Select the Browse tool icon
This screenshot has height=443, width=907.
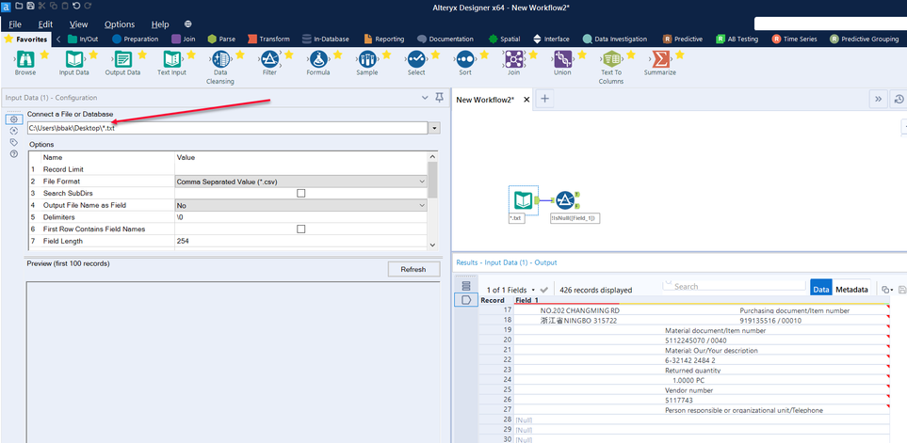pyautogui.click(x=25, y=59)
